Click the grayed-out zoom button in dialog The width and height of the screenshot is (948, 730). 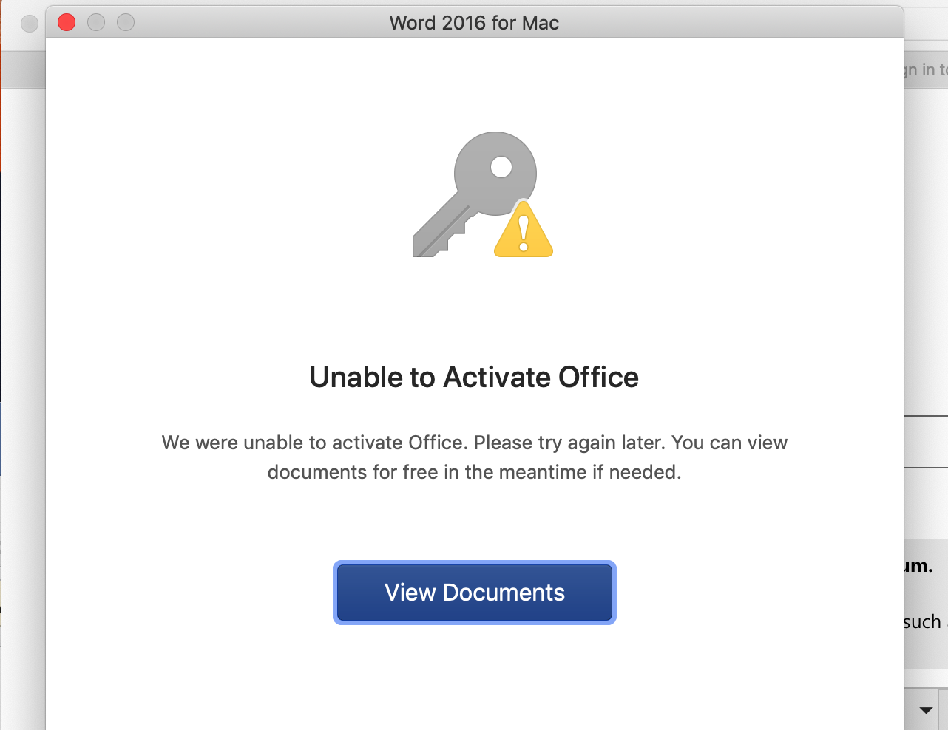[x=126, y=23]
